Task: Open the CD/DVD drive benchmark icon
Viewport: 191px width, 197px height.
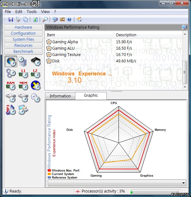Action: pyautogui.click(x=36, y=98)
